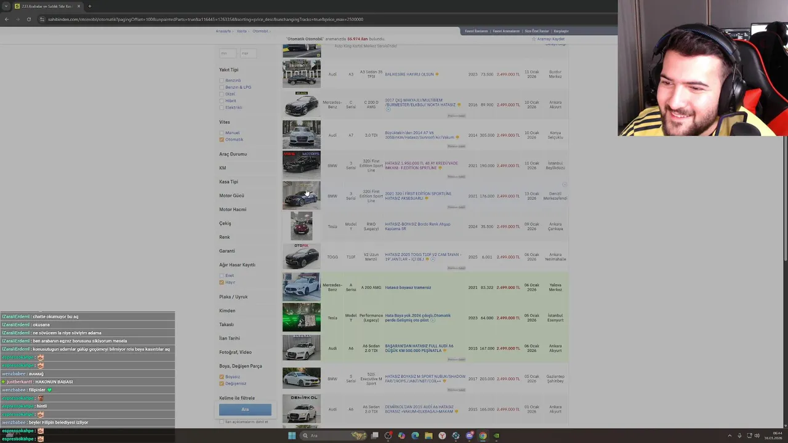Check the Hibrit fuel option
Image resolution: width=788 pixels, height=443 pixels.
tap(222, 101)
